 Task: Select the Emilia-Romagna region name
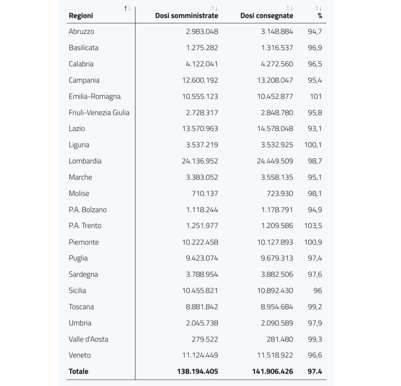95,96
